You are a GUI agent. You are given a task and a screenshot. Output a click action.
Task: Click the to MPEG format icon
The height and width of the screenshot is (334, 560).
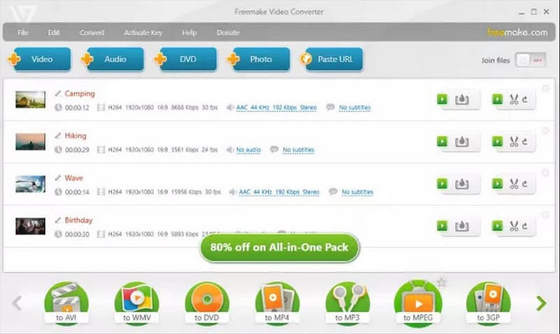point(418,302)
